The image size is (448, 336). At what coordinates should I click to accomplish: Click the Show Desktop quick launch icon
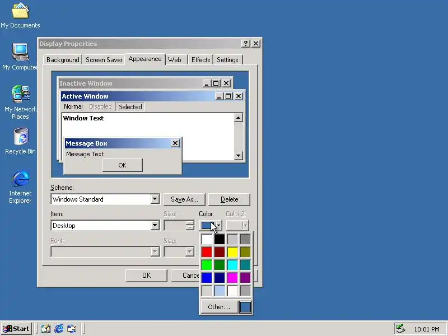(46, 329)
